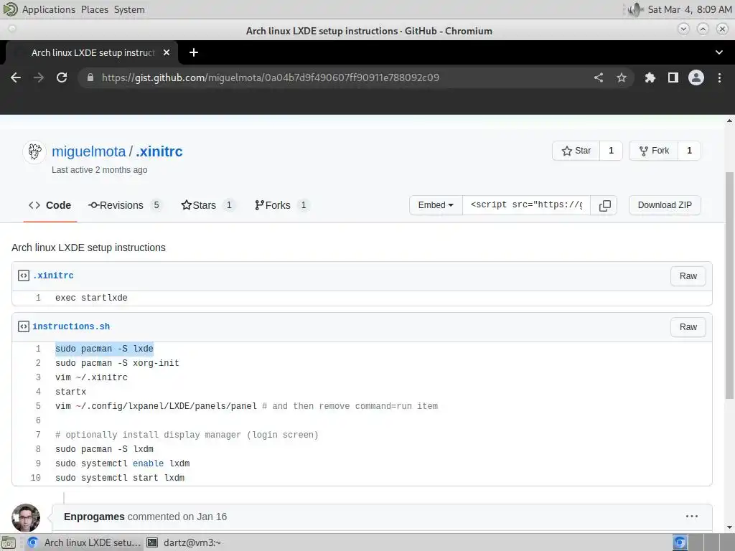This screenshot has height=551, width=735.
Task: Go back to the previous page
Action: click(16, 77)
